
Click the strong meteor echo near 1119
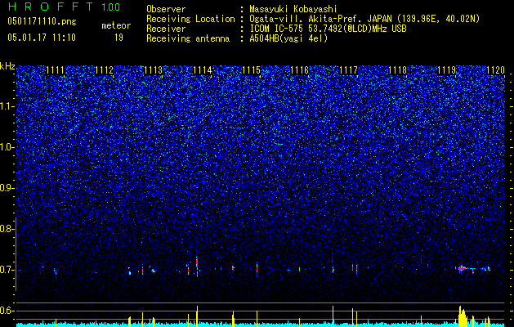(x=463, y=269)
